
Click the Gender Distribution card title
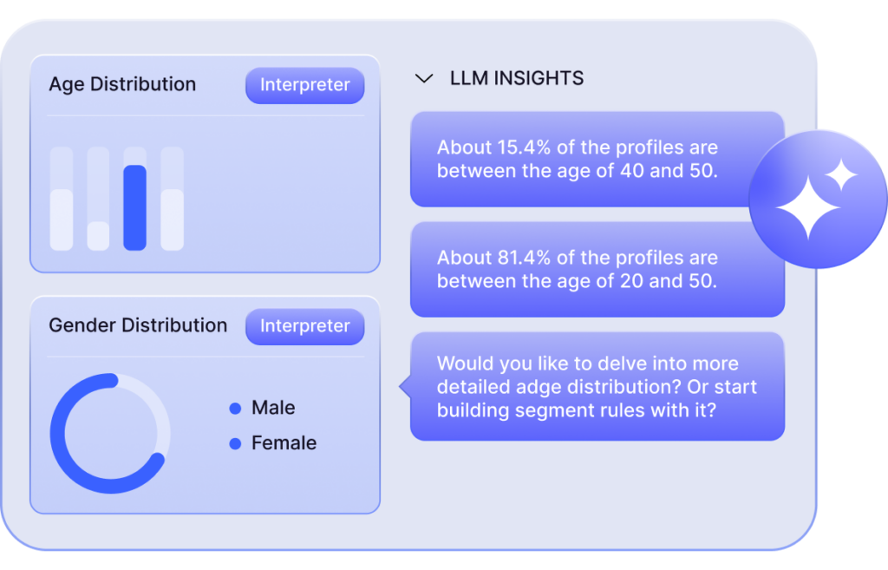coord(138,326)
